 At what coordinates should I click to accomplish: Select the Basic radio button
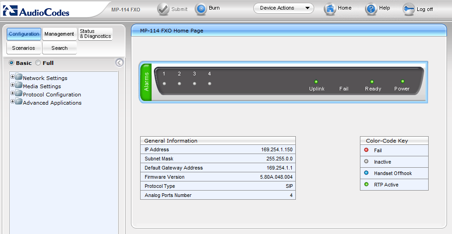point(11,63)
